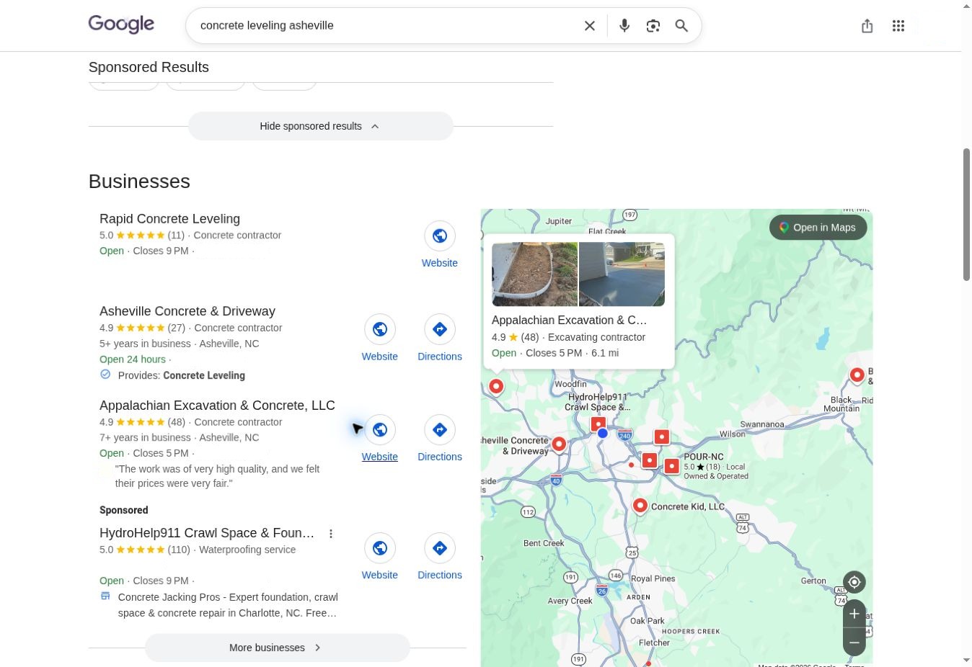Viewport: 972px width, 667px height.
Task: Click 'Concrete Jacking Pros' ad description
Action: (x=228, y=605)
